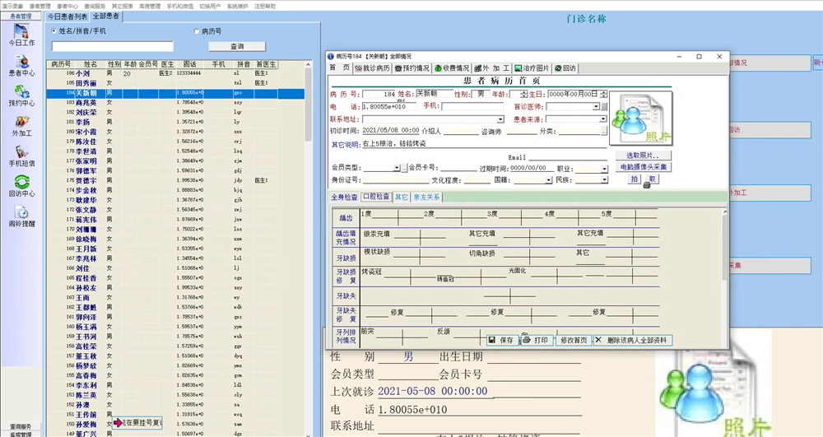
Task: Click the 取 button
Action: pyautogui.click(x=652, y=179)
